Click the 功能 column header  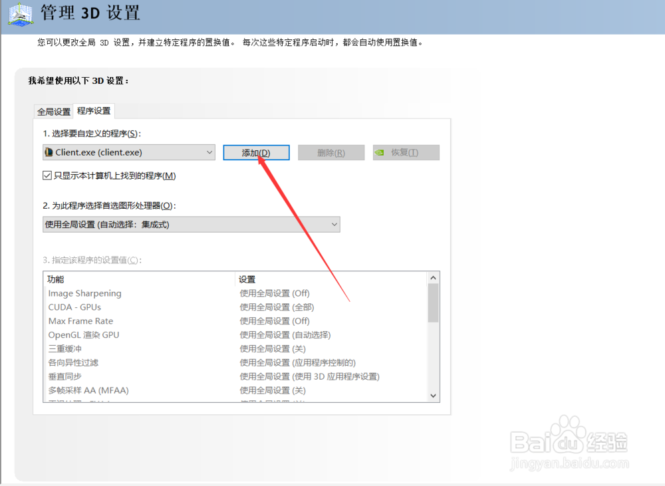pyautogui.click(x=55, y=279)
